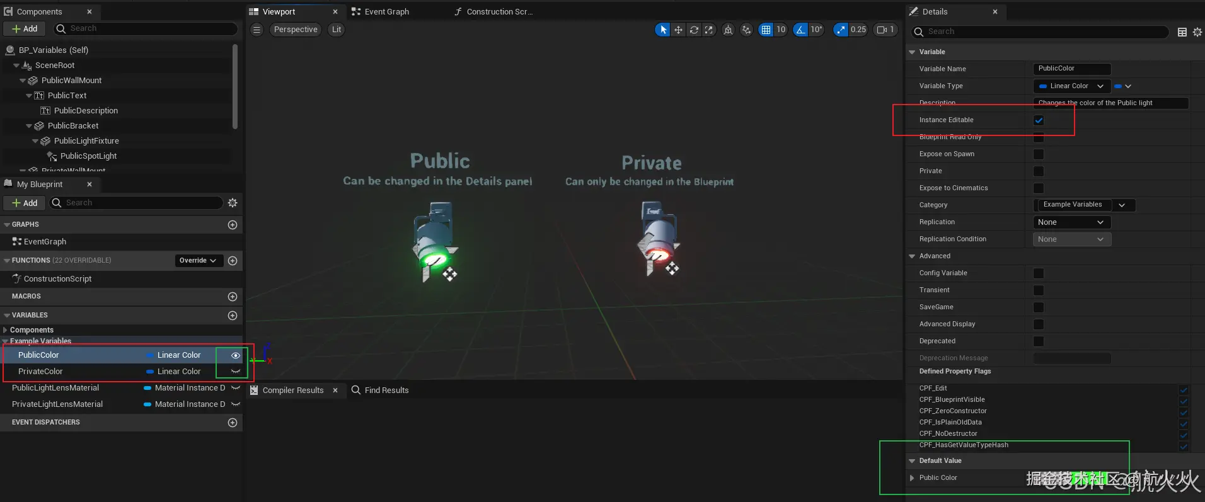Click PrivateColor Linear Color type pill
This screenshot has height=502, width=1205.
(173, 372)
